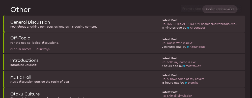252x98 pixels.
Task: Click the chevron before Forum Games
Action: coord(11,49)
